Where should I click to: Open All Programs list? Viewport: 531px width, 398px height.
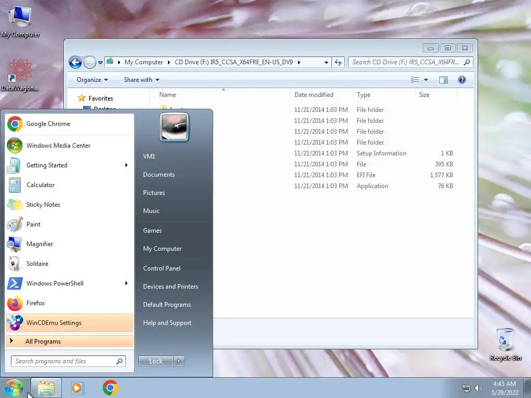[69, 342]
